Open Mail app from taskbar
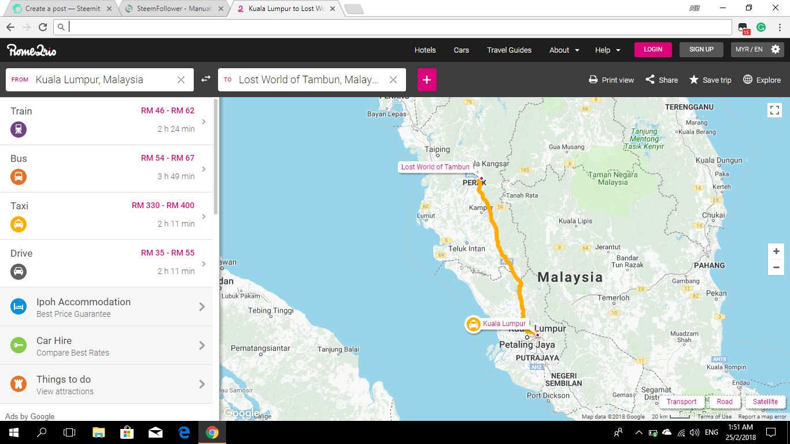This screenshot has height=444, width=790. coord(156,432)
